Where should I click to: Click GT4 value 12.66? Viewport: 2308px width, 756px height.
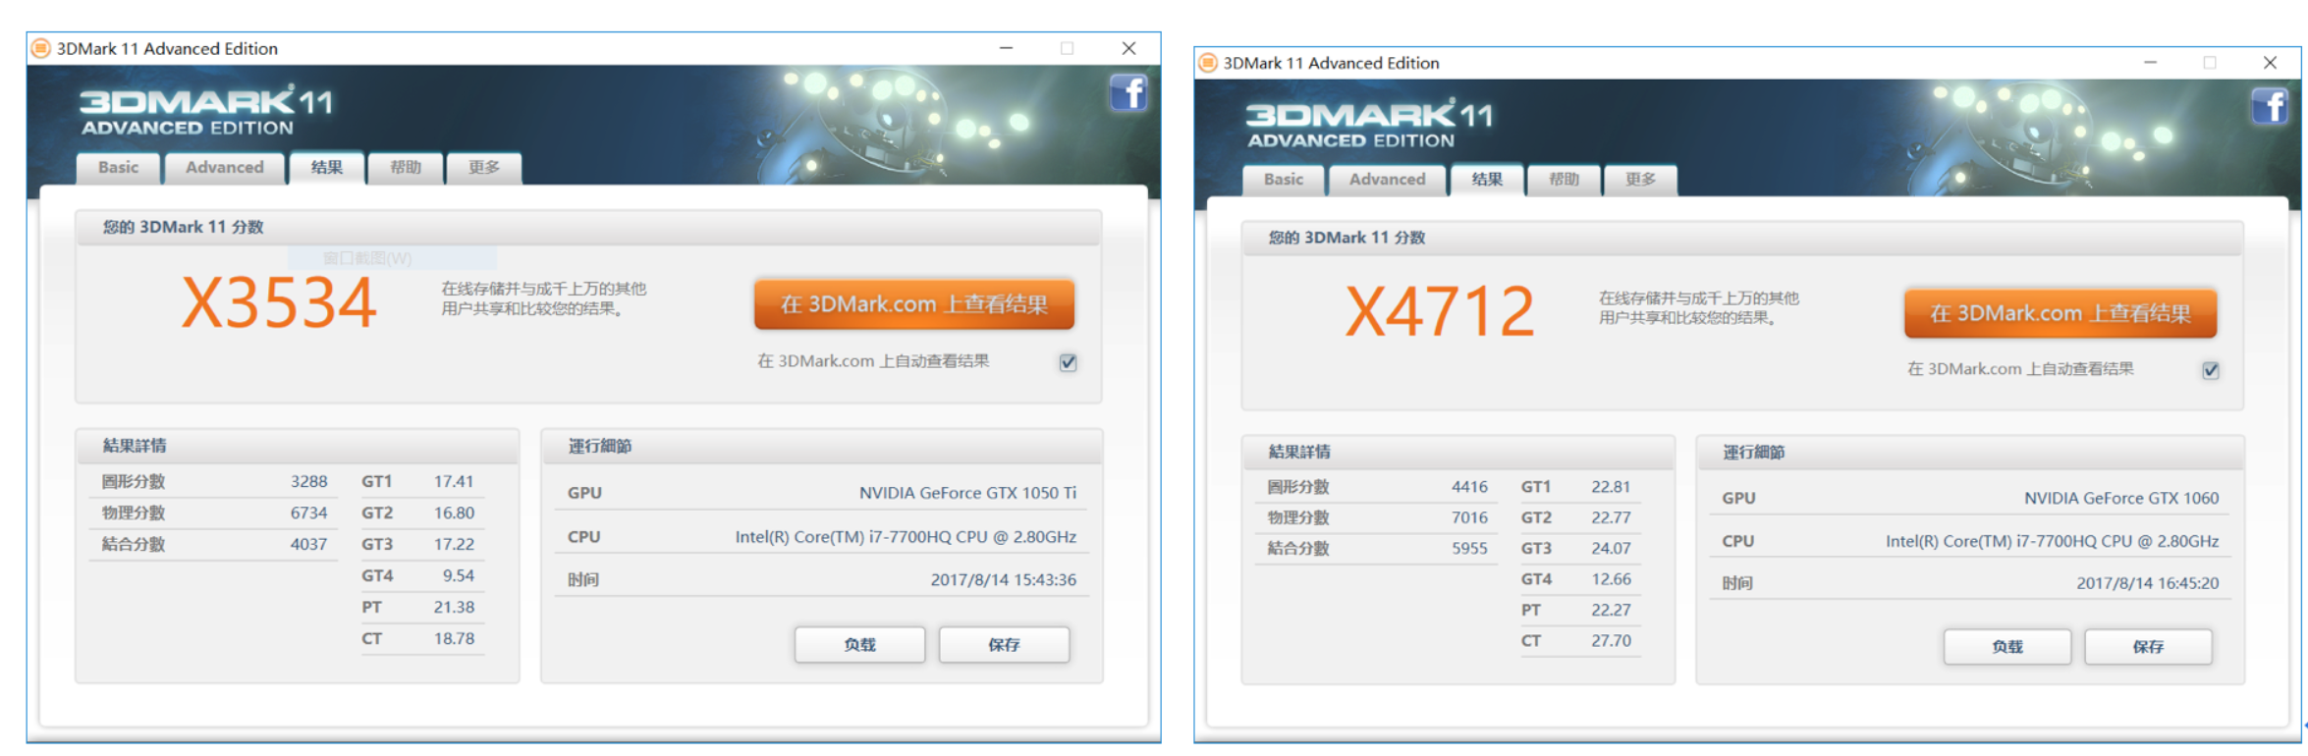coord(1611,580)
